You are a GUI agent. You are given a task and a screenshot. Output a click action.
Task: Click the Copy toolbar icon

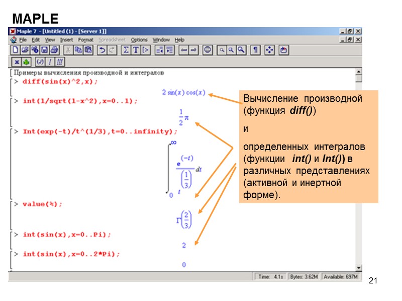[78, 50]
